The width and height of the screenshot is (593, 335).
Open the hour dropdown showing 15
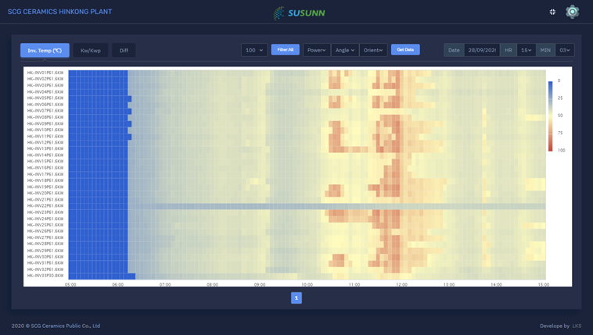pos(527,50)
